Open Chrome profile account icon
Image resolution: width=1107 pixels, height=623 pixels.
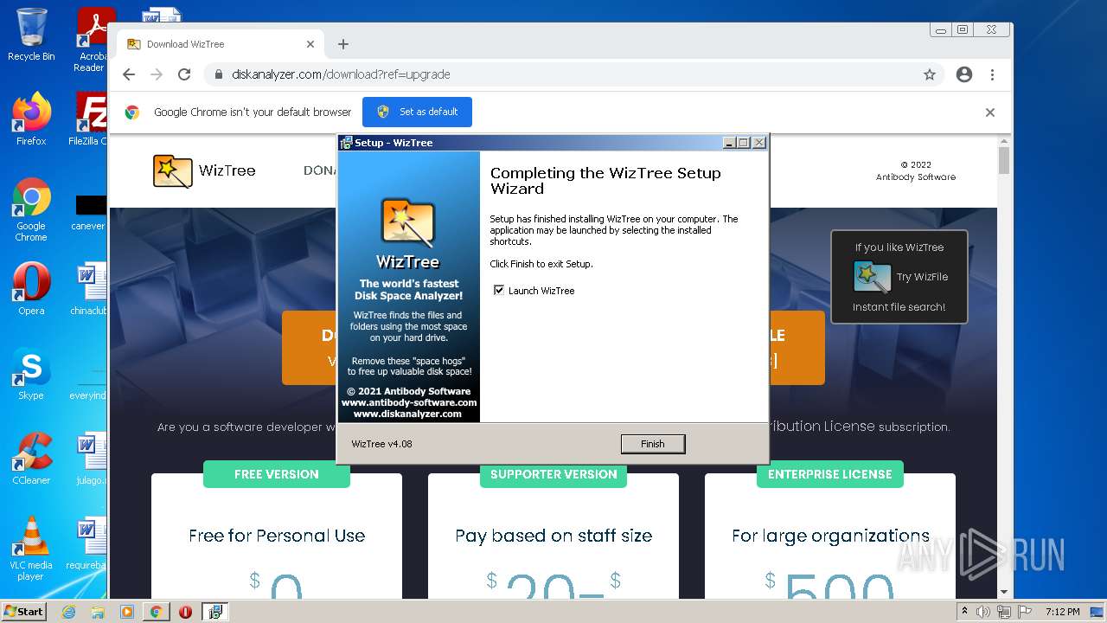964,74
